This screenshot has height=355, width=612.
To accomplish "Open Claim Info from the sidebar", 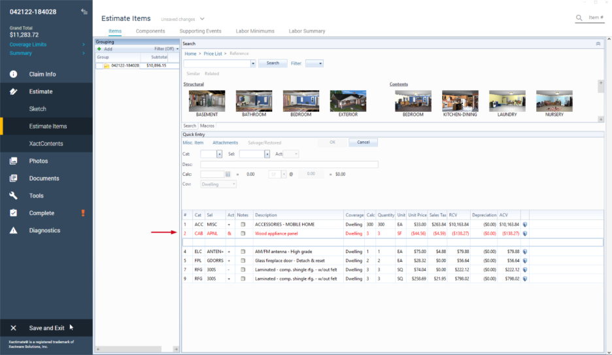I will (42, 75).
